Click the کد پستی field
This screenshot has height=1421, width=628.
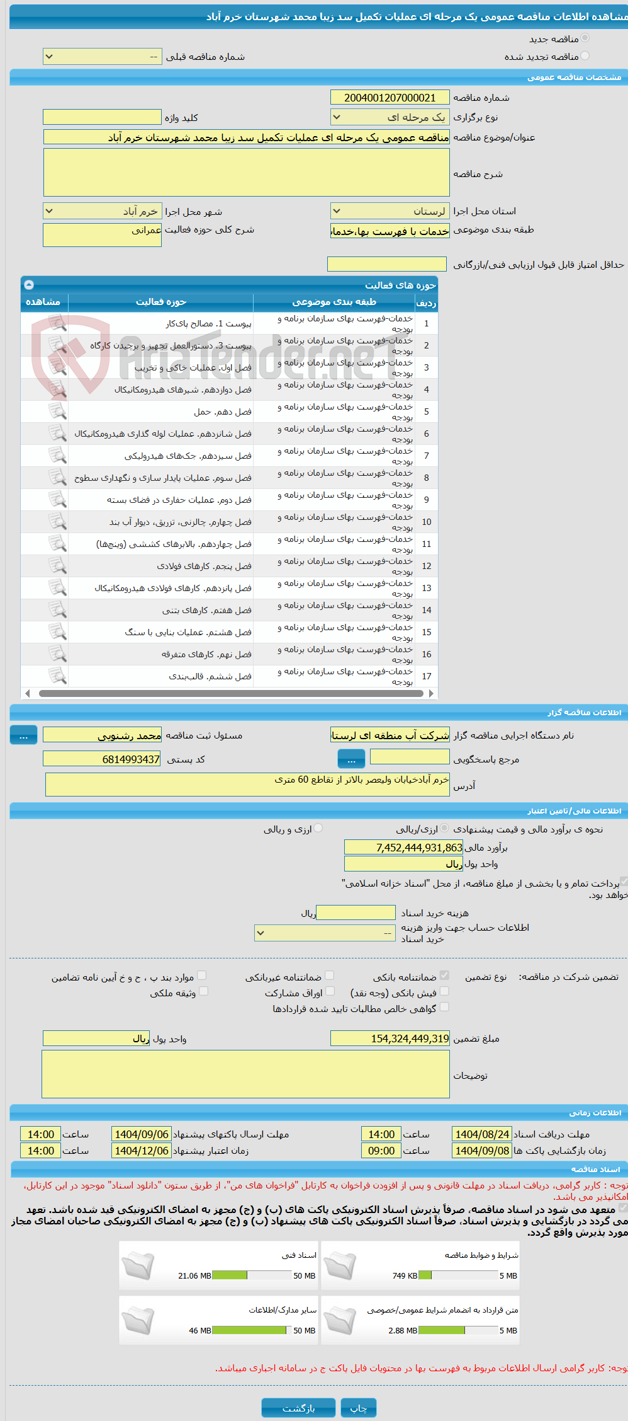coord(102,759)
